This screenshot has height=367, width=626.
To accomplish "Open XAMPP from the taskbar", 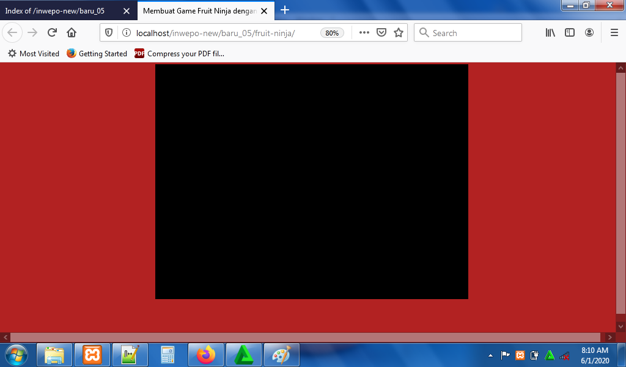I will click(x=92, y=355).
